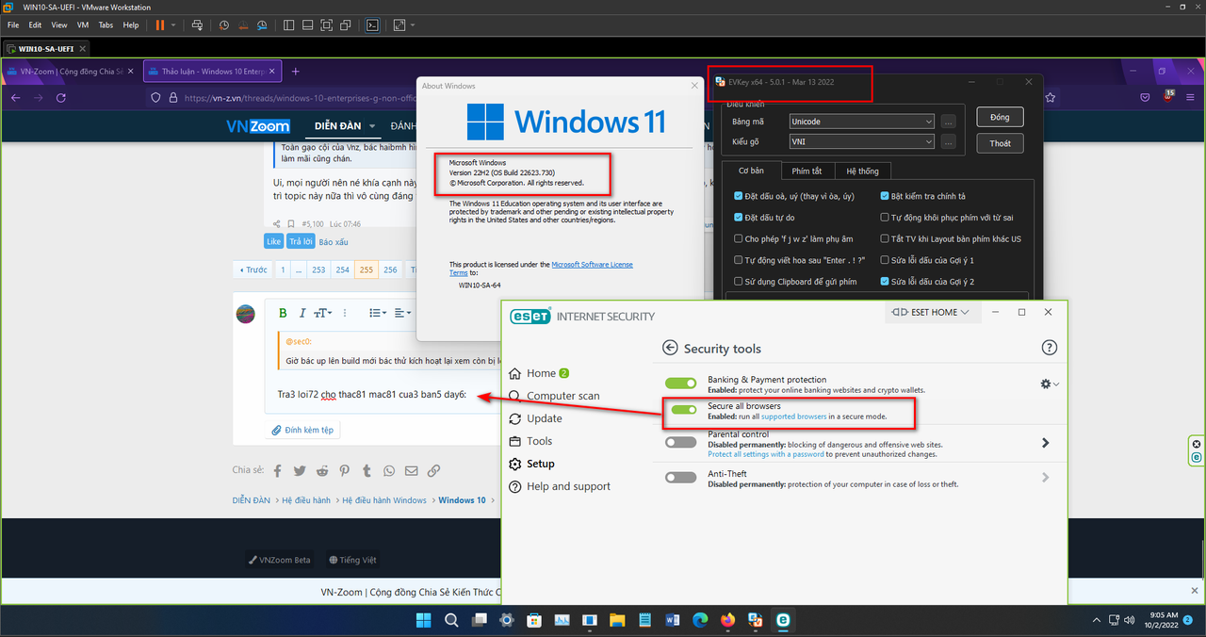
Task: Copy the thread link icon
Action: click(433, 471)
